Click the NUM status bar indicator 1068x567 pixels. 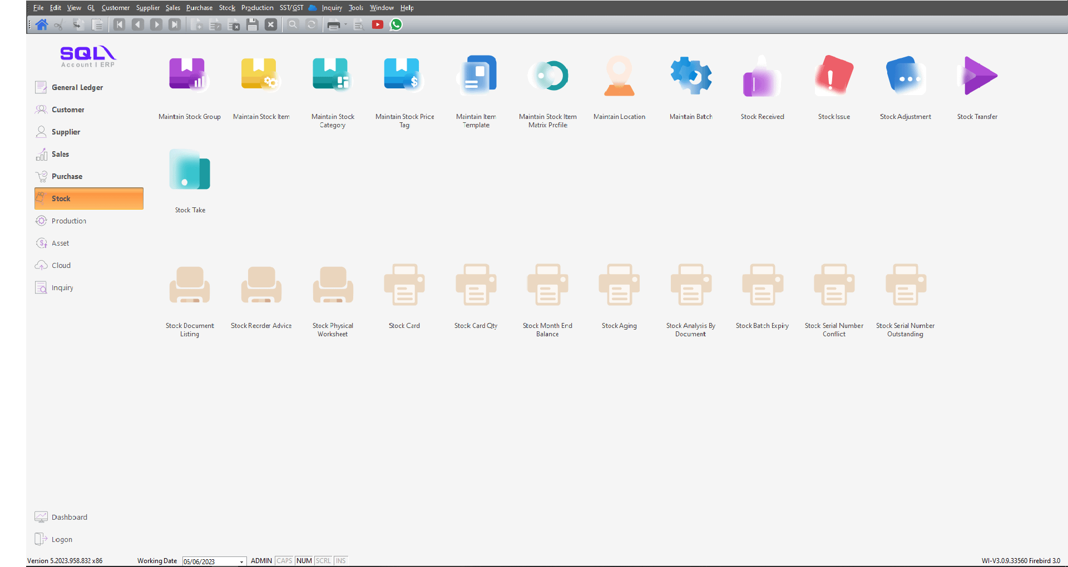pos(304,561)
